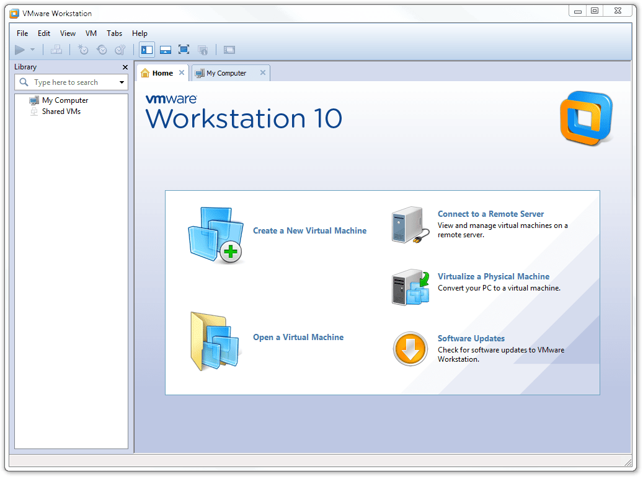Click Connect to a Remote Server link
The height and width of the screenshot is (477, 643).
[490, 214]
